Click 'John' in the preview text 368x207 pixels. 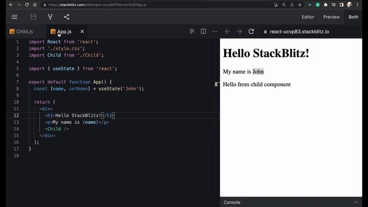click(x=258, y=71)
